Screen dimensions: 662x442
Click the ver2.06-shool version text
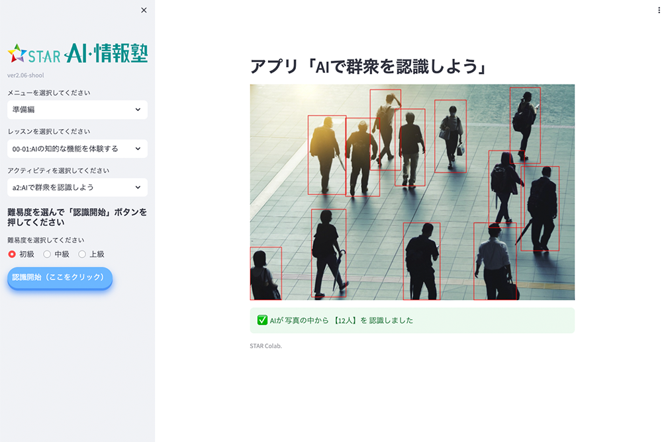point(25,75)
